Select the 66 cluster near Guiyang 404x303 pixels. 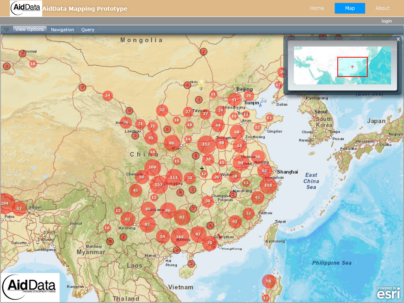148,209
